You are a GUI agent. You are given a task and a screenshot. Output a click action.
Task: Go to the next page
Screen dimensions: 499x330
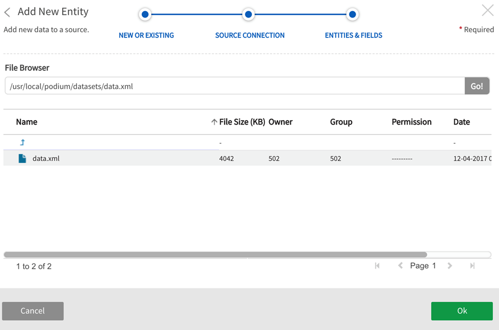tap(450, 265)
